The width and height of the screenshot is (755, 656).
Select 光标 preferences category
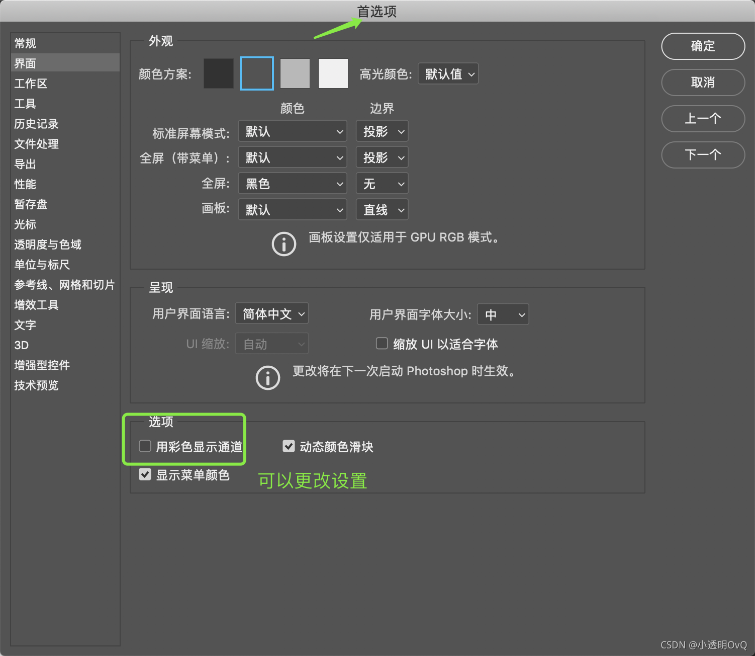click(65, 224)
